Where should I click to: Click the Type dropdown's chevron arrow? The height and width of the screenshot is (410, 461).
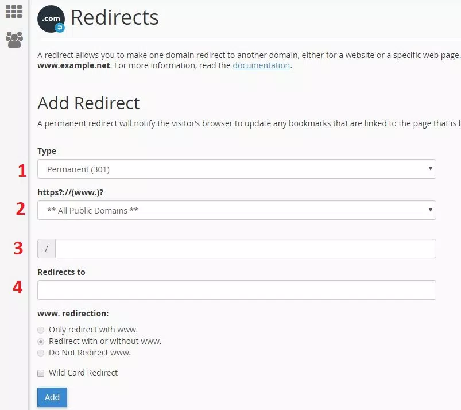(x=430, y=169)
